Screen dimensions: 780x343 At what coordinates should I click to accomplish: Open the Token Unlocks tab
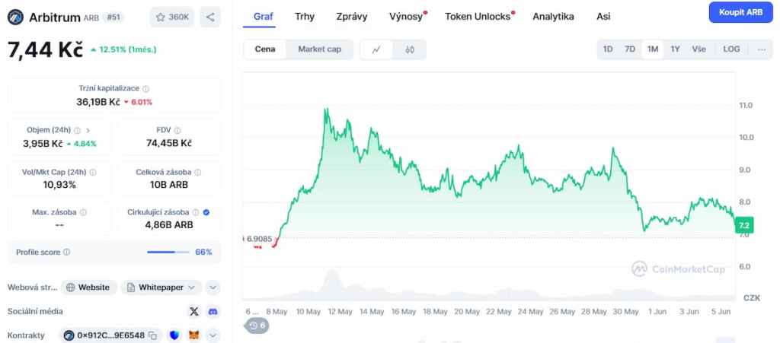[x=478, y=16]
